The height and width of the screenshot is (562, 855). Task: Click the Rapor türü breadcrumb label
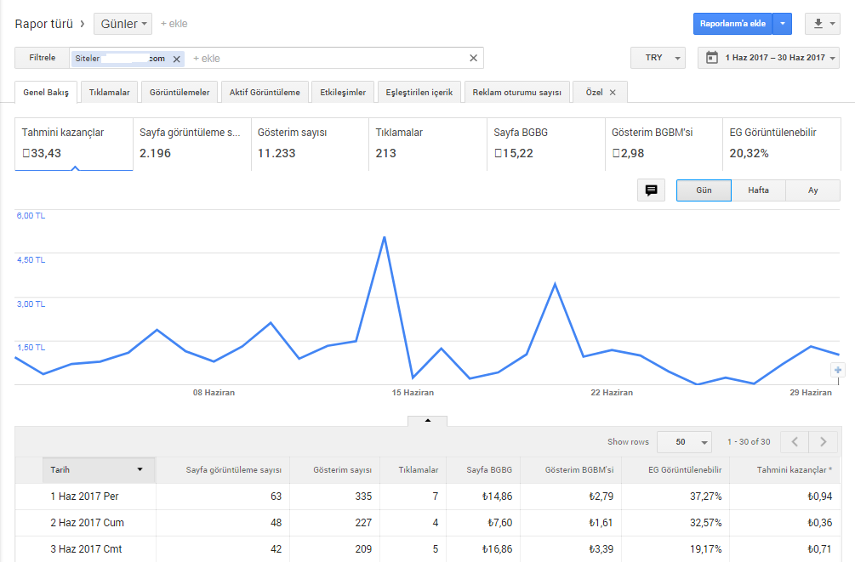(43, 24)
